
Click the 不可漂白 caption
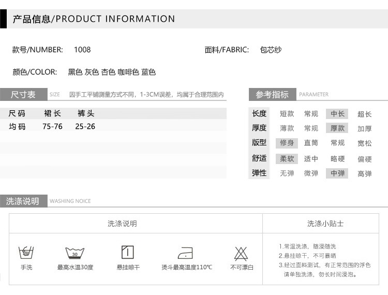242,267
